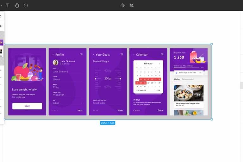This screenshot has height=162, width=243.
Task: Click Lucie Sinérová's avatar photo
Action: click(55, 62)
